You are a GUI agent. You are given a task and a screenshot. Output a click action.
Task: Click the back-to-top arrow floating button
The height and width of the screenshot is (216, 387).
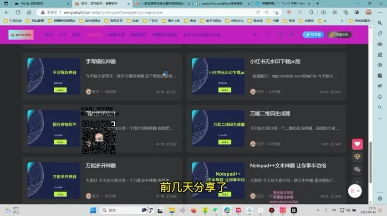coord(357,182)
